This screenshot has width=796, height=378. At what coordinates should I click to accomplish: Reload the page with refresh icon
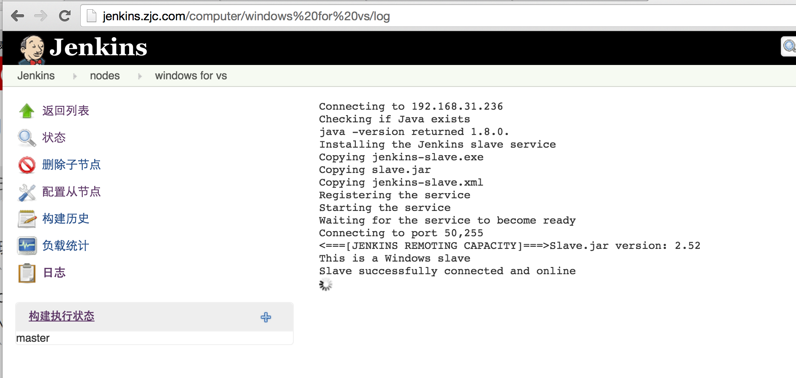[x=65, y=16]
